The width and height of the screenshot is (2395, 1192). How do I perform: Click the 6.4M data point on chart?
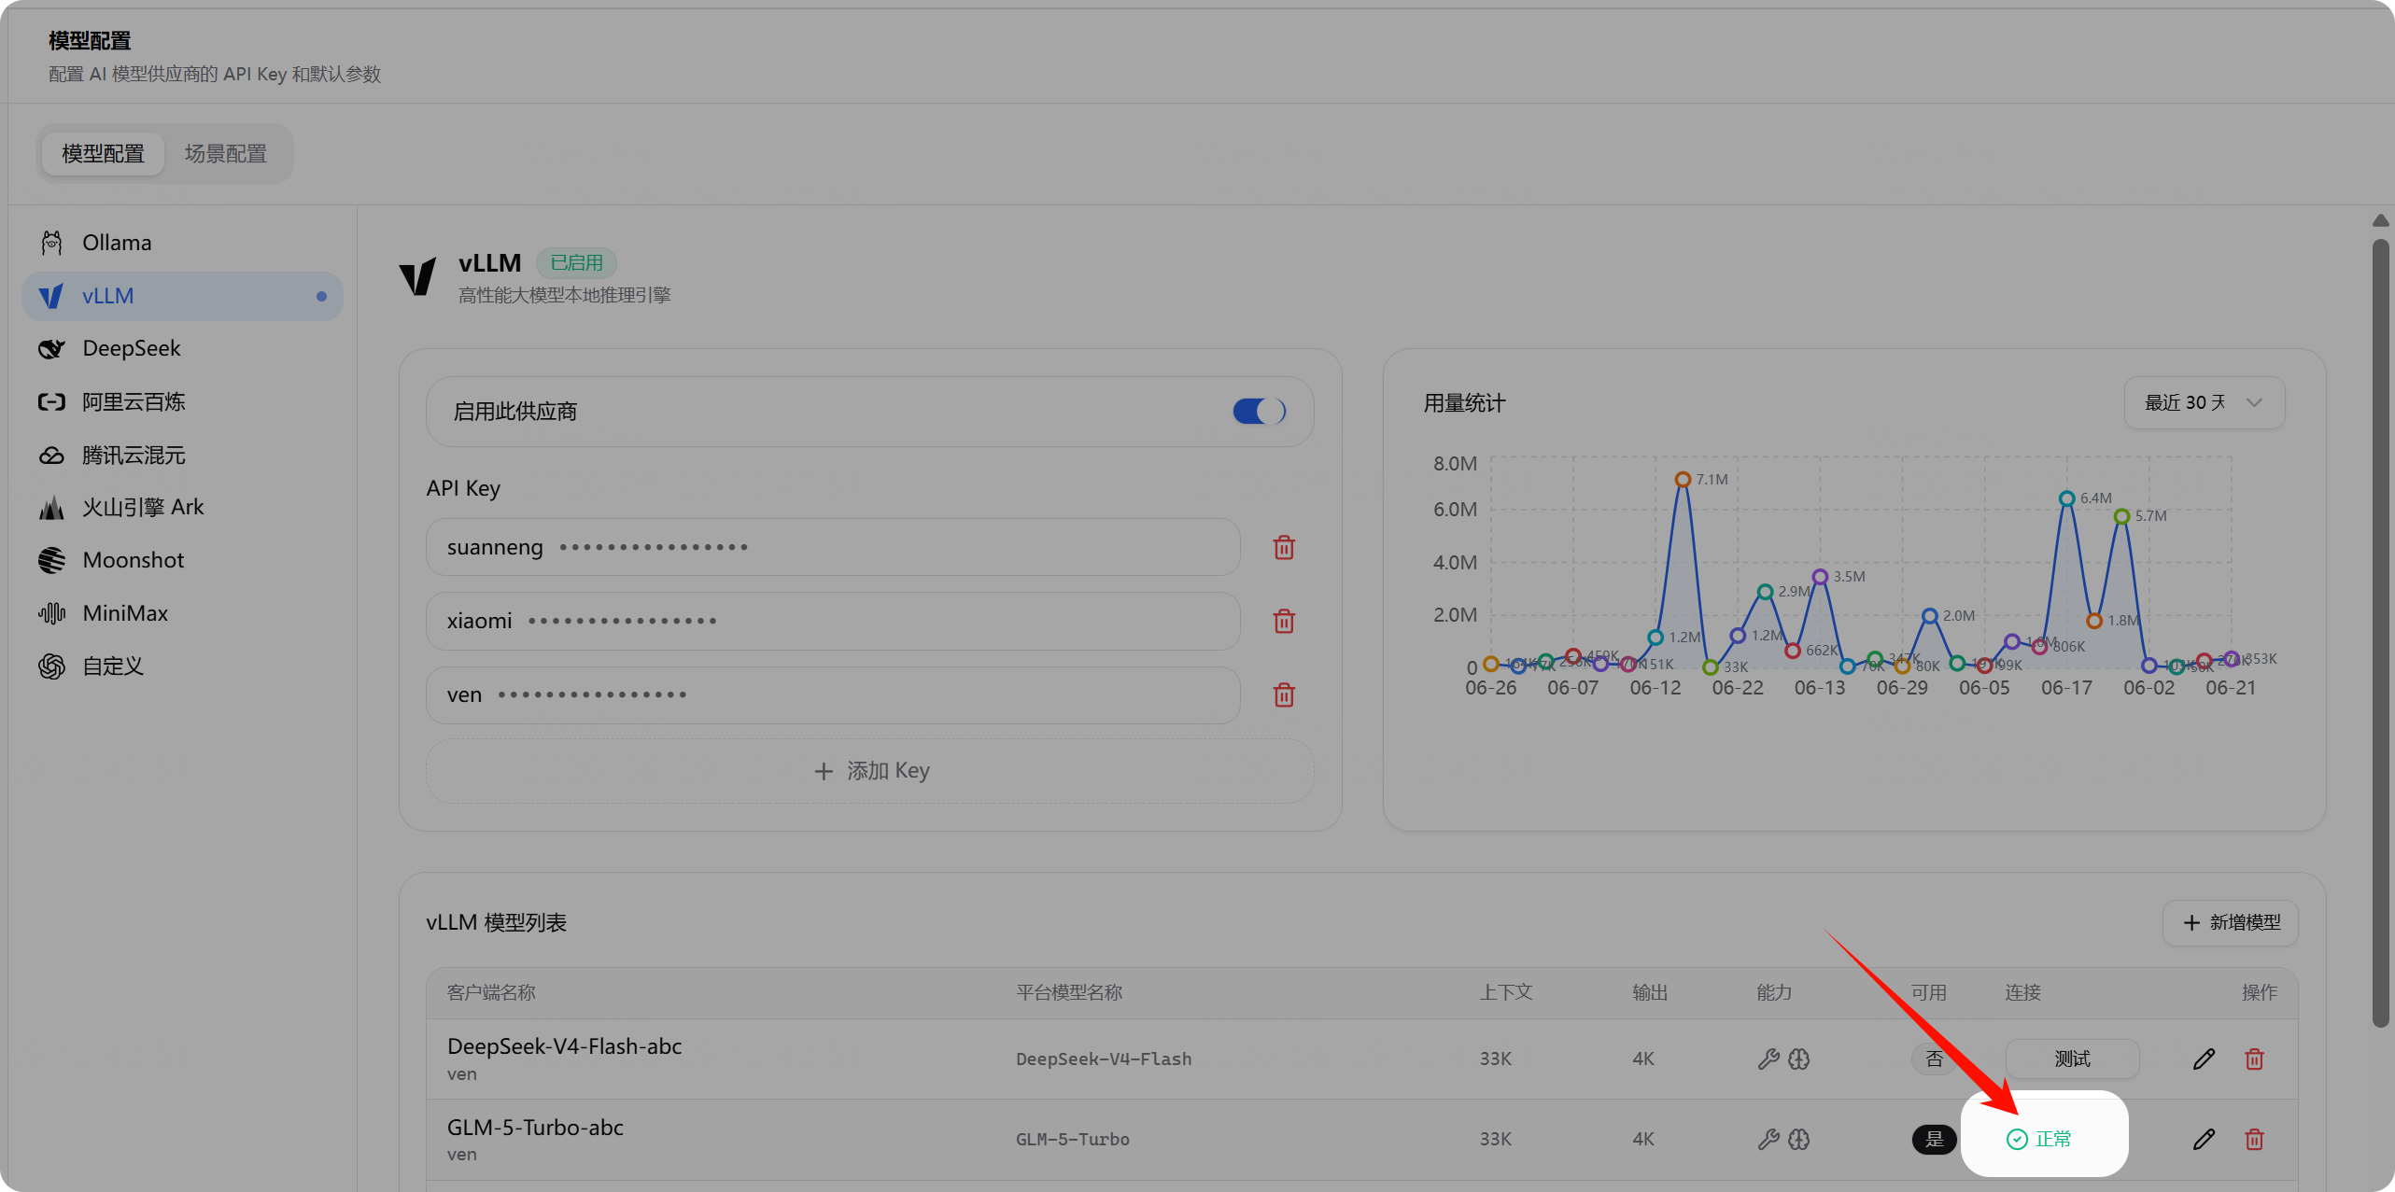(2067, 498)
